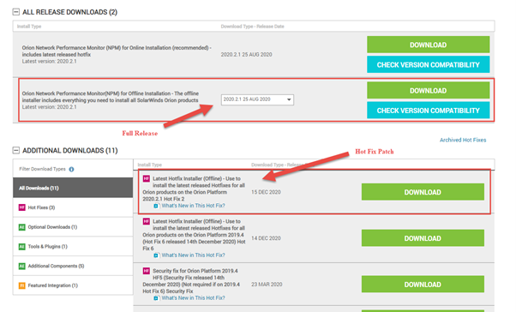
Task: Filter by Additional Components (5)
Action: tap(73, 266)
